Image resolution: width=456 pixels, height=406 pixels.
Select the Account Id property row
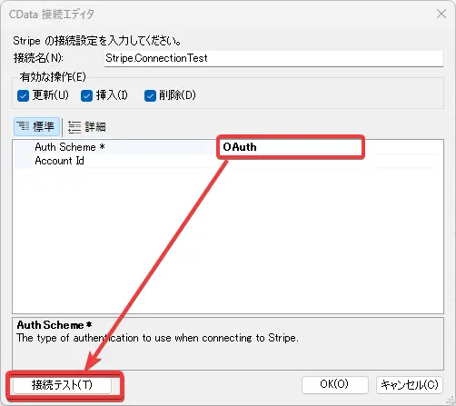coord(228,161)
